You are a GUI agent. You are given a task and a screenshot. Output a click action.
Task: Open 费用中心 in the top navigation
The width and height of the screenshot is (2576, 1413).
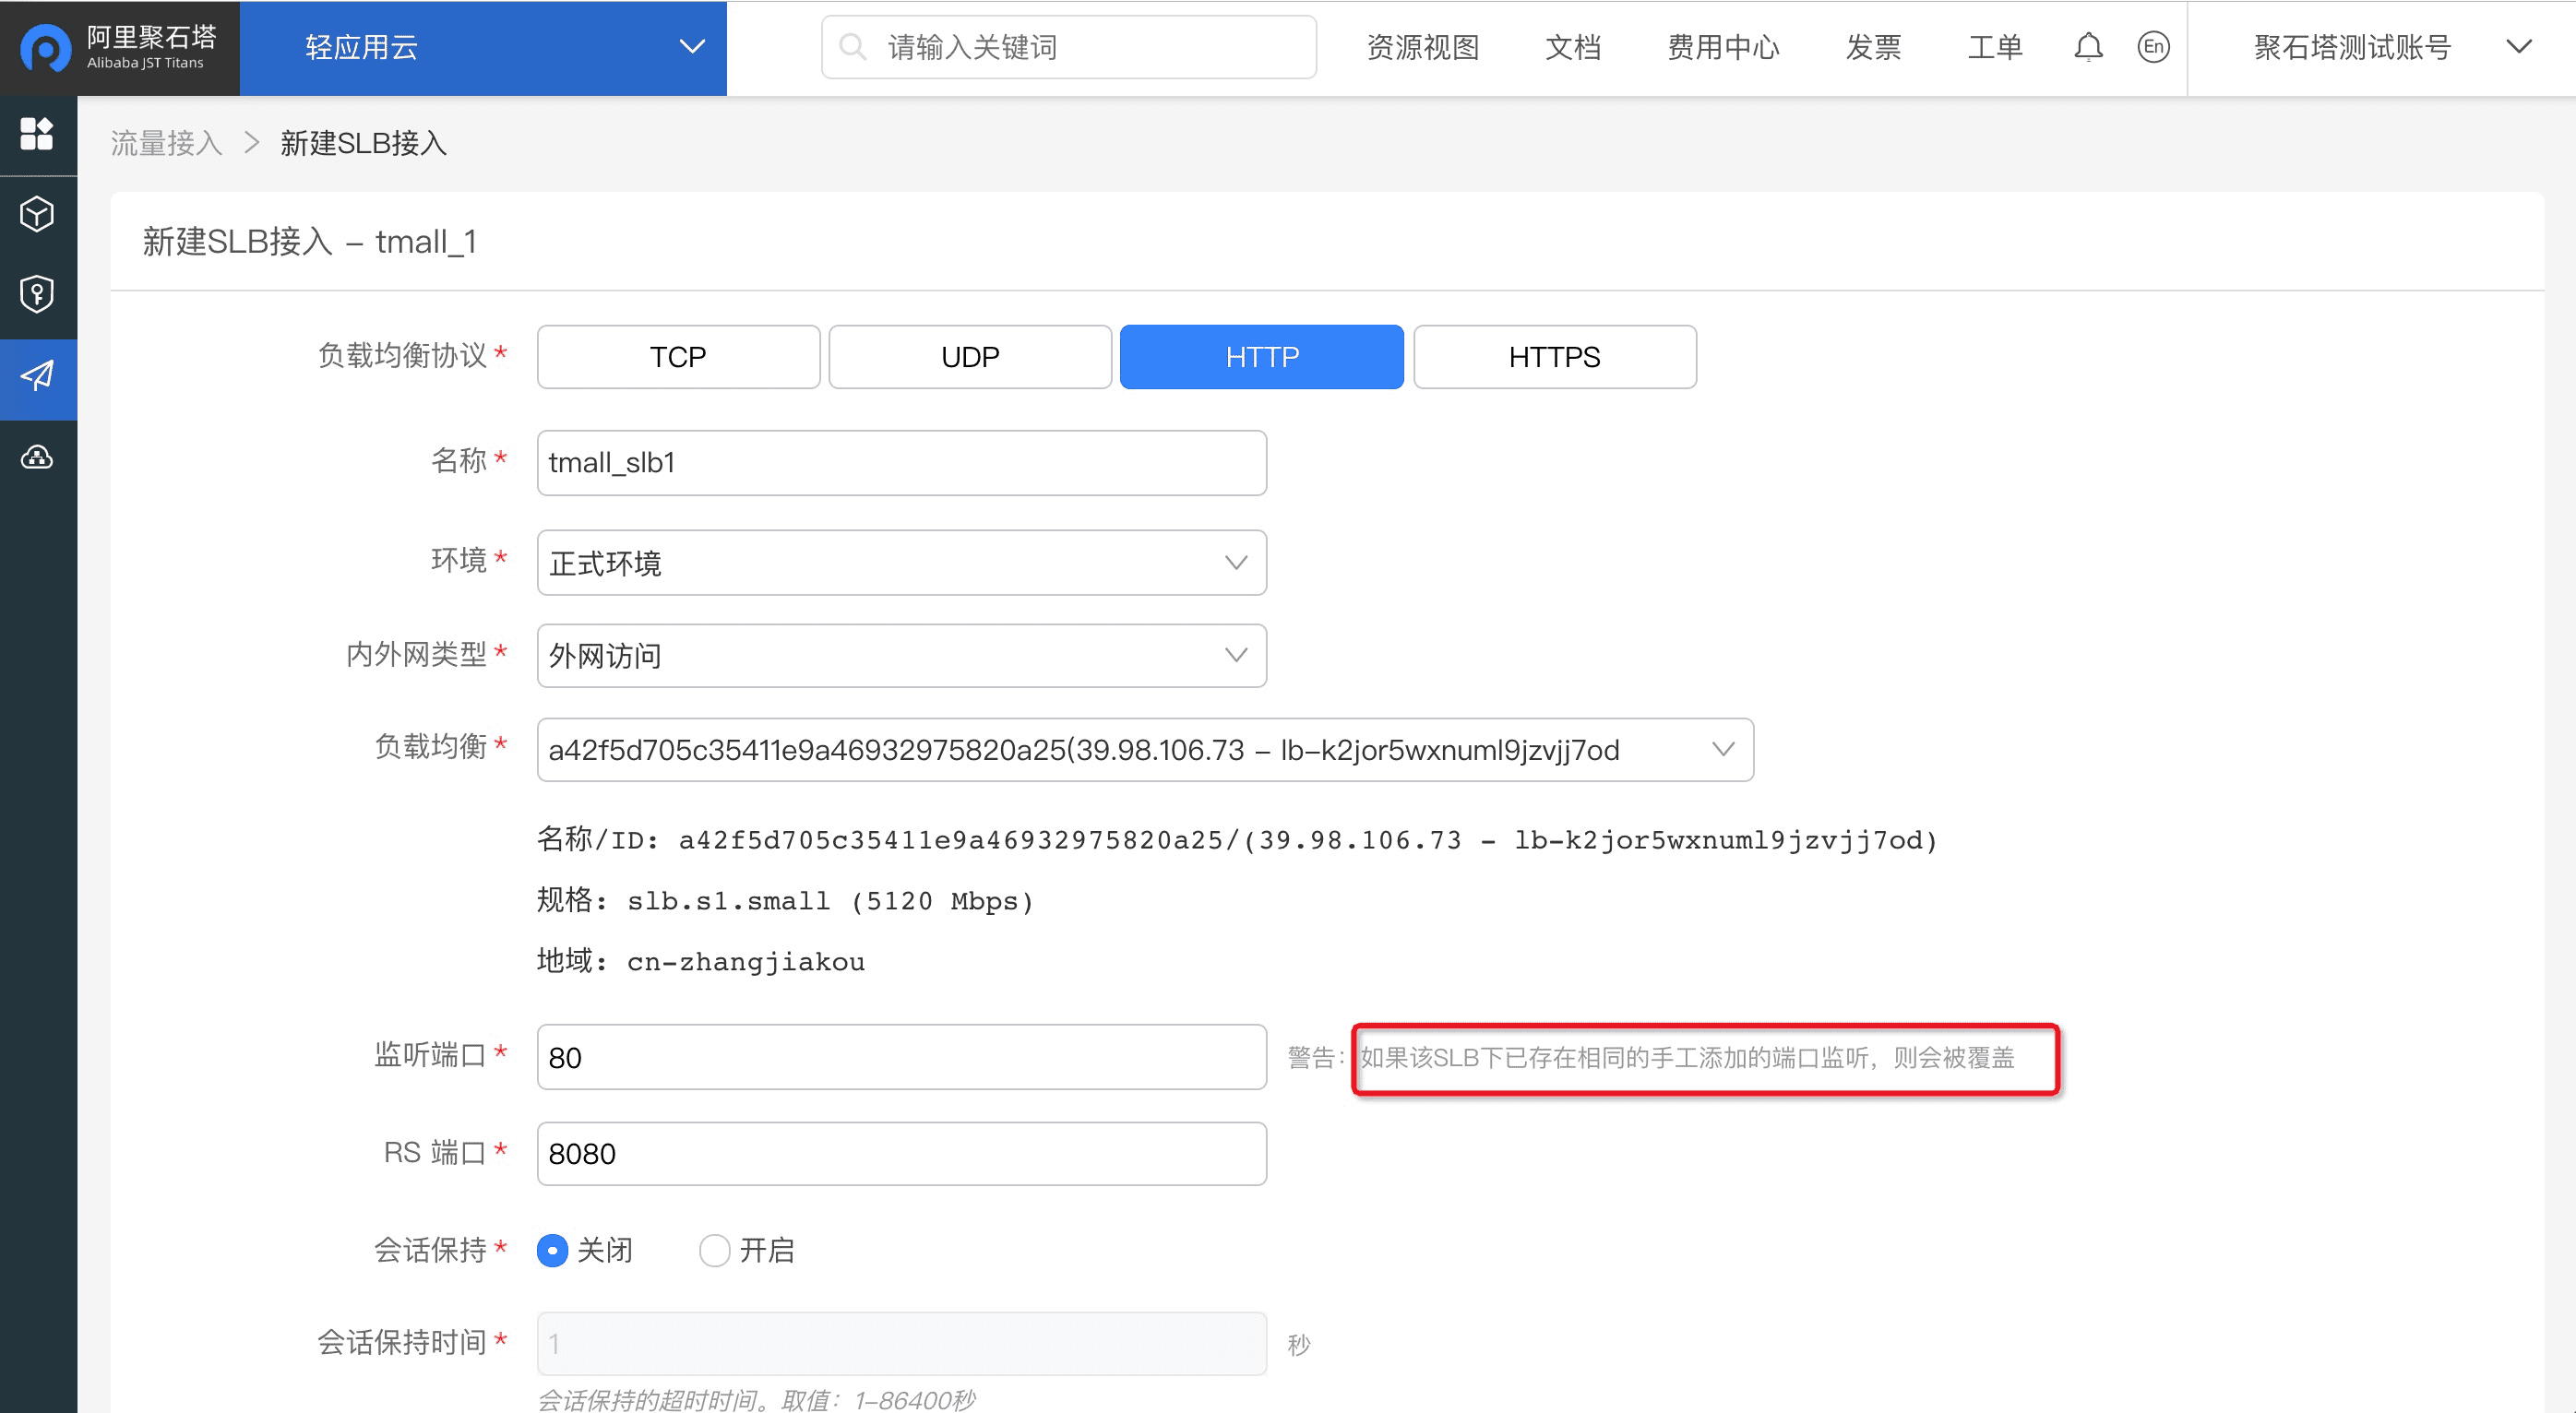(1723, 47)
